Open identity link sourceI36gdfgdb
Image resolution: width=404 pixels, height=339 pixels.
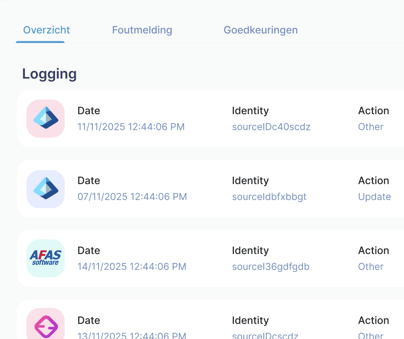point(271,267)
